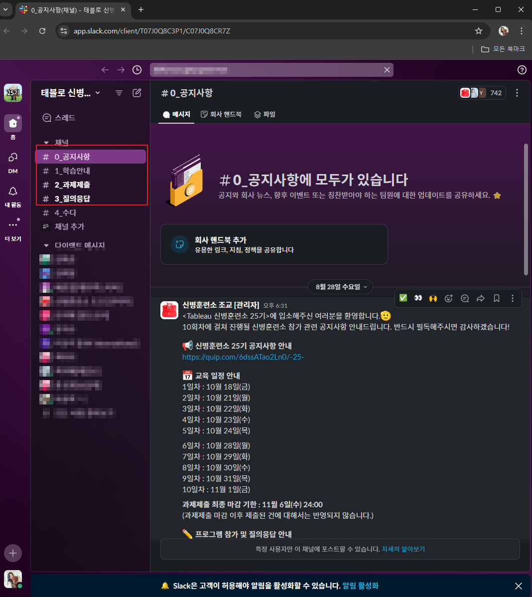
Task: Switch to the 파일 tab
Action: click(265, 114)
